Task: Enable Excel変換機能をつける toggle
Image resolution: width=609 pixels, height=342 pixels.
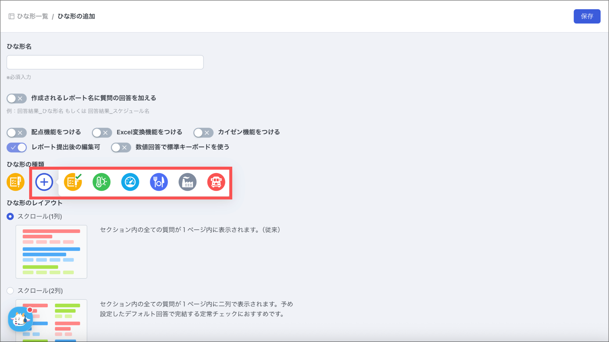Action: 102,133
